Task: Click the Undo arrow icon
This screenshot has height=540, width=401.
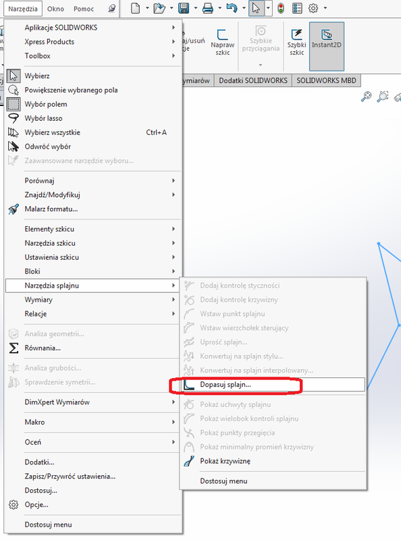Action: click(232, 8)
